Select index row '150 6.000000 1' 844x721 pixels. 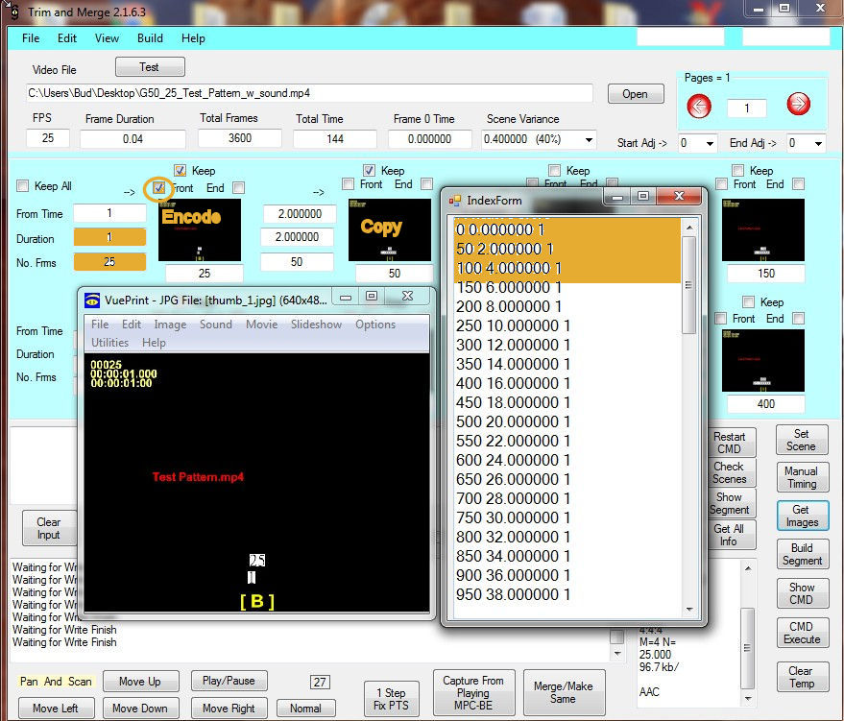pos(567,288)
